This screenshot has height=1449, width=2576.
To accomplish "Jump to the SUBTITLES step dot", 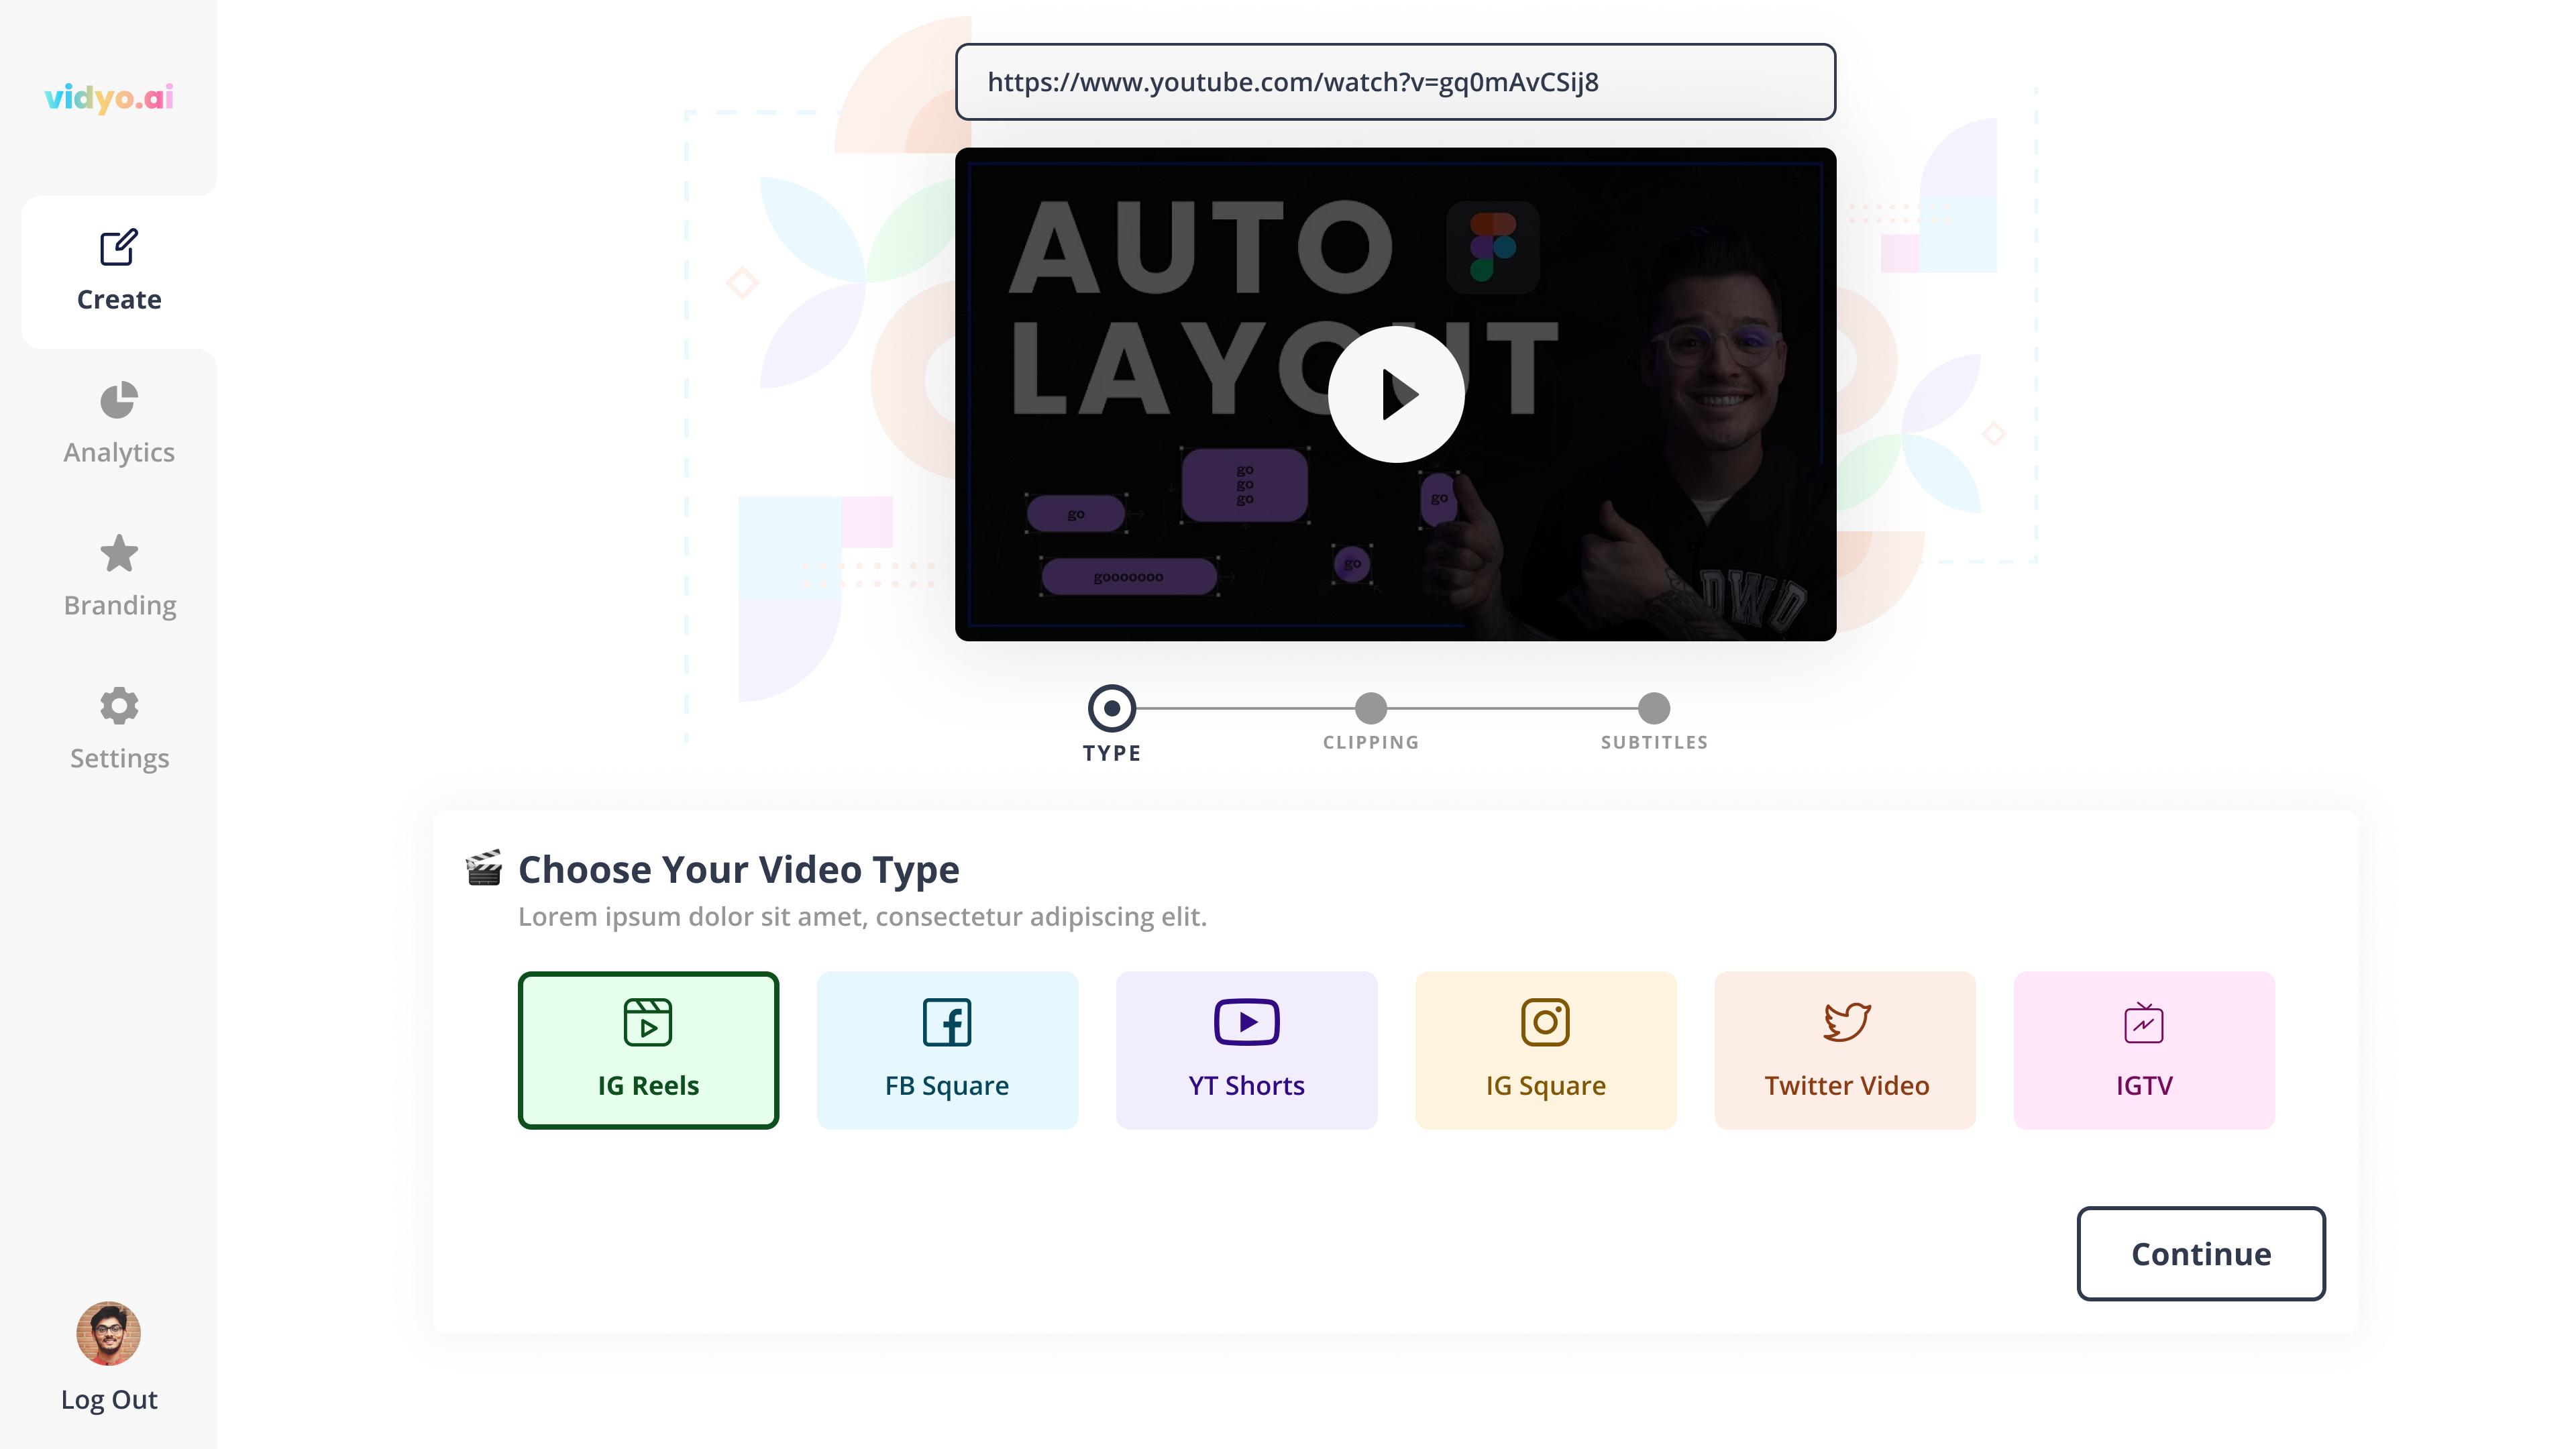I will pos(1654,708).
